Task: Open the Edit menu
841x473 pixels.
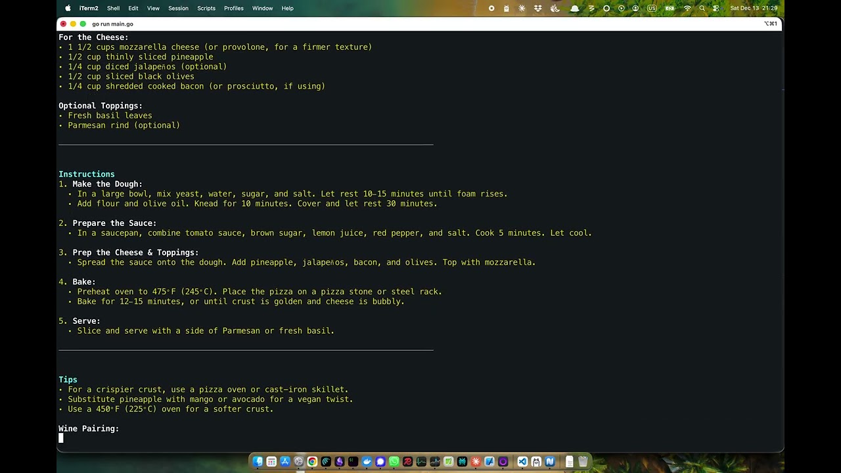Action: click(x=133, y=9)
